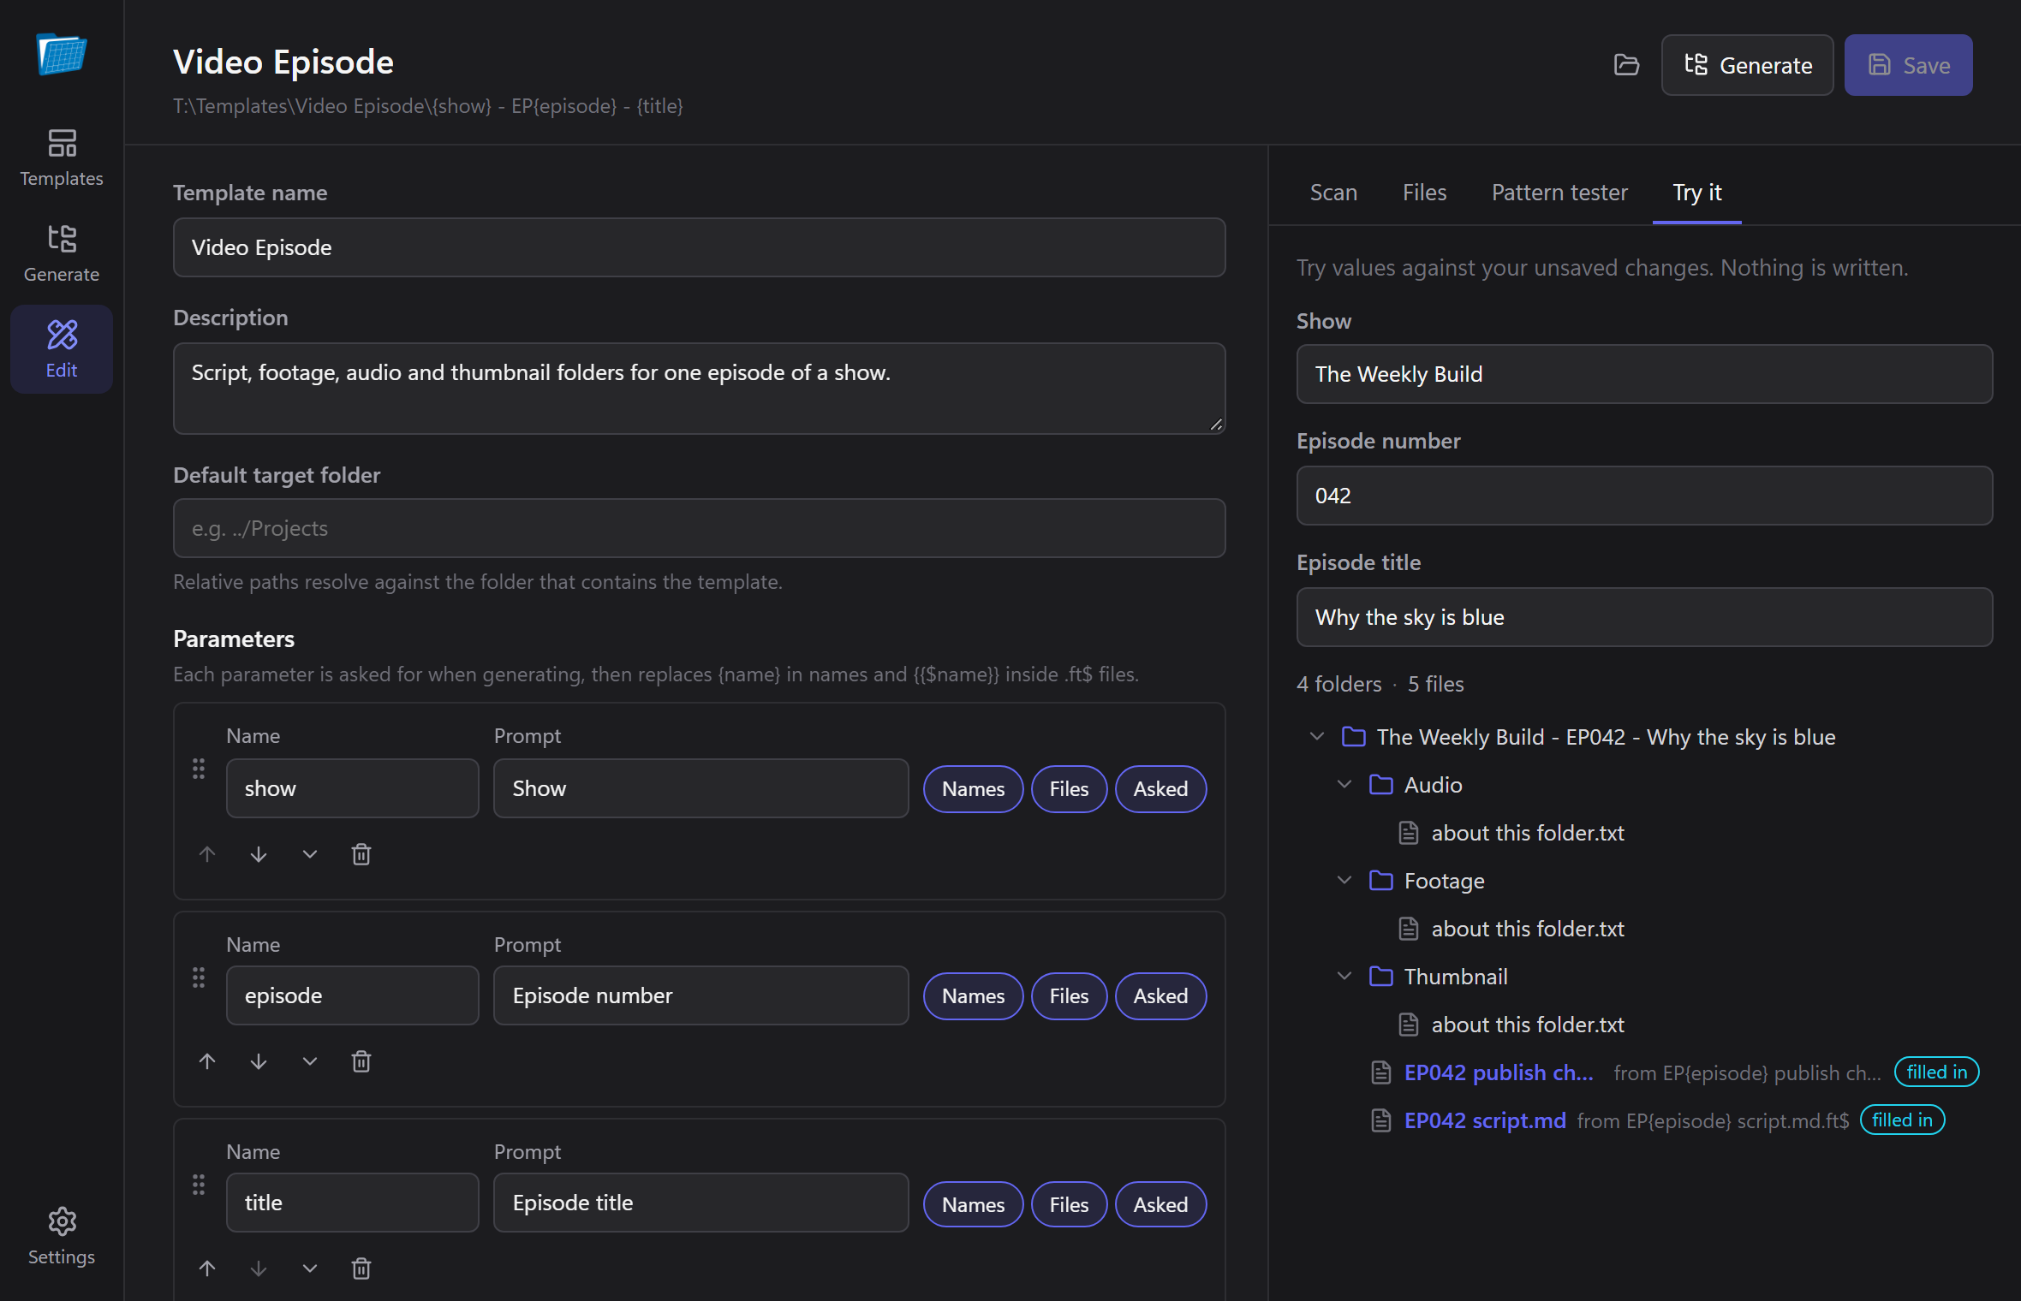This screenshot has width=2021, height=1301.
Task: Expand title parameter details chevron
Action: (310, 1268)
